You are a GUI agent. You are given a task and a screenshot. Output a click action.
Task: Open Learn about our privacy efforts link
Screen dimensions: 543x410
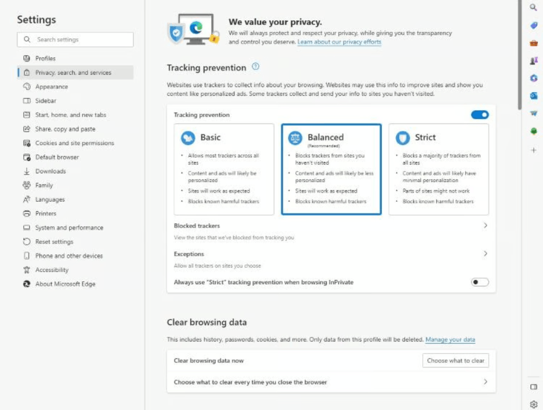pos(339,42)
